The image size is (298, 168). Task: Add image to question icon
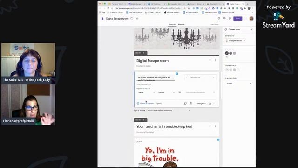tap(177, 74)
